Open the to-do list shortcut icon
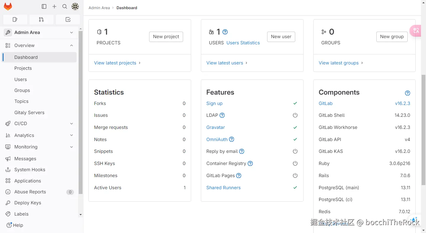Viewport: 426px width, 233px height. [68, 20]
